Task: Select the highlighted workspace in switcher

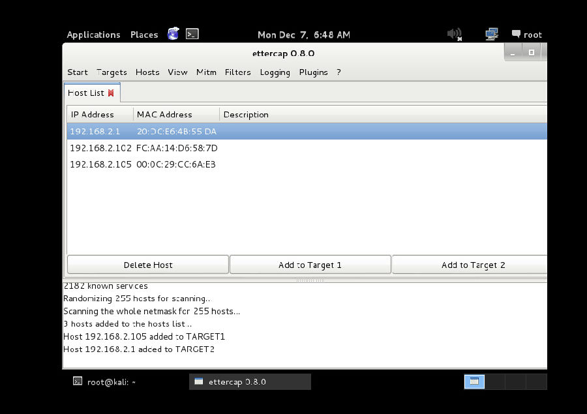Action: (x=474, y=382)
